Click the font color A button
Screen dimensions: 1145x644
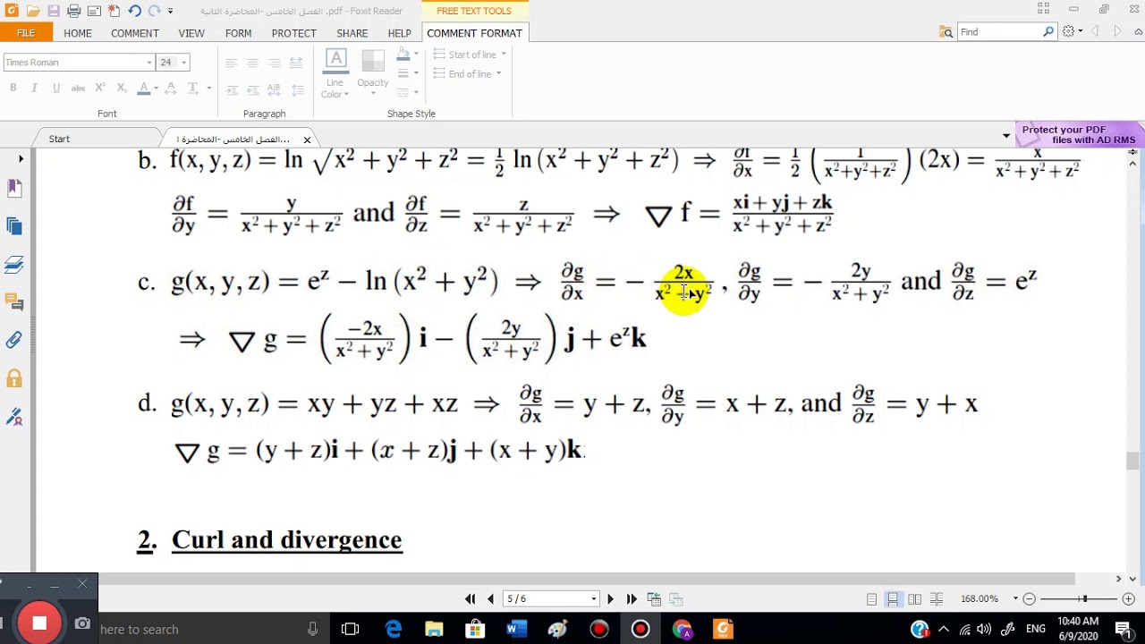[144, 88]
